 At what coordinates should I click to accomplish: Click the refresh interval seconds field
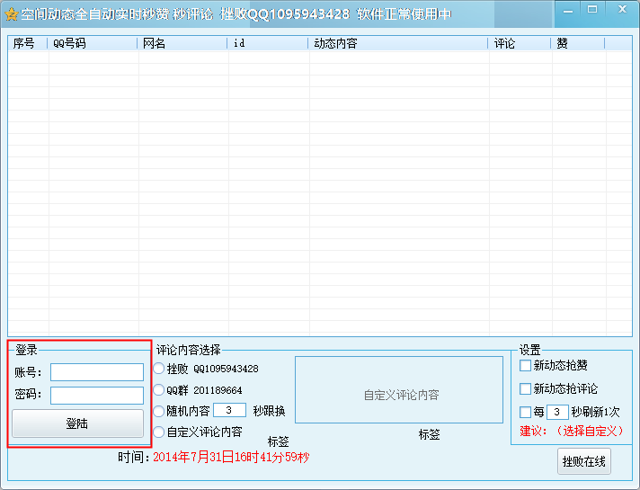557,412
